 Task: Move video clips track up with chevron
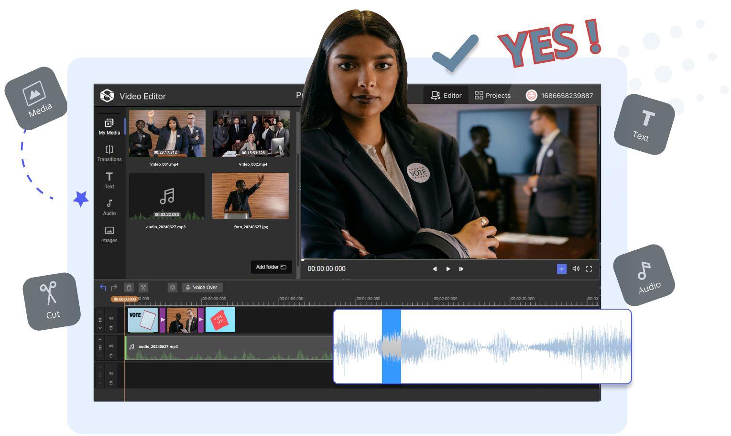[x=100, y=312]
